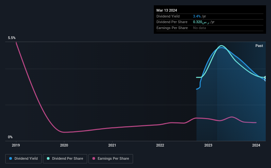Screen dimensions: 271x168
Task: Click the blue Dividend Yield endpoint marker
Action: pyautogui.click(x=265, y=80)
